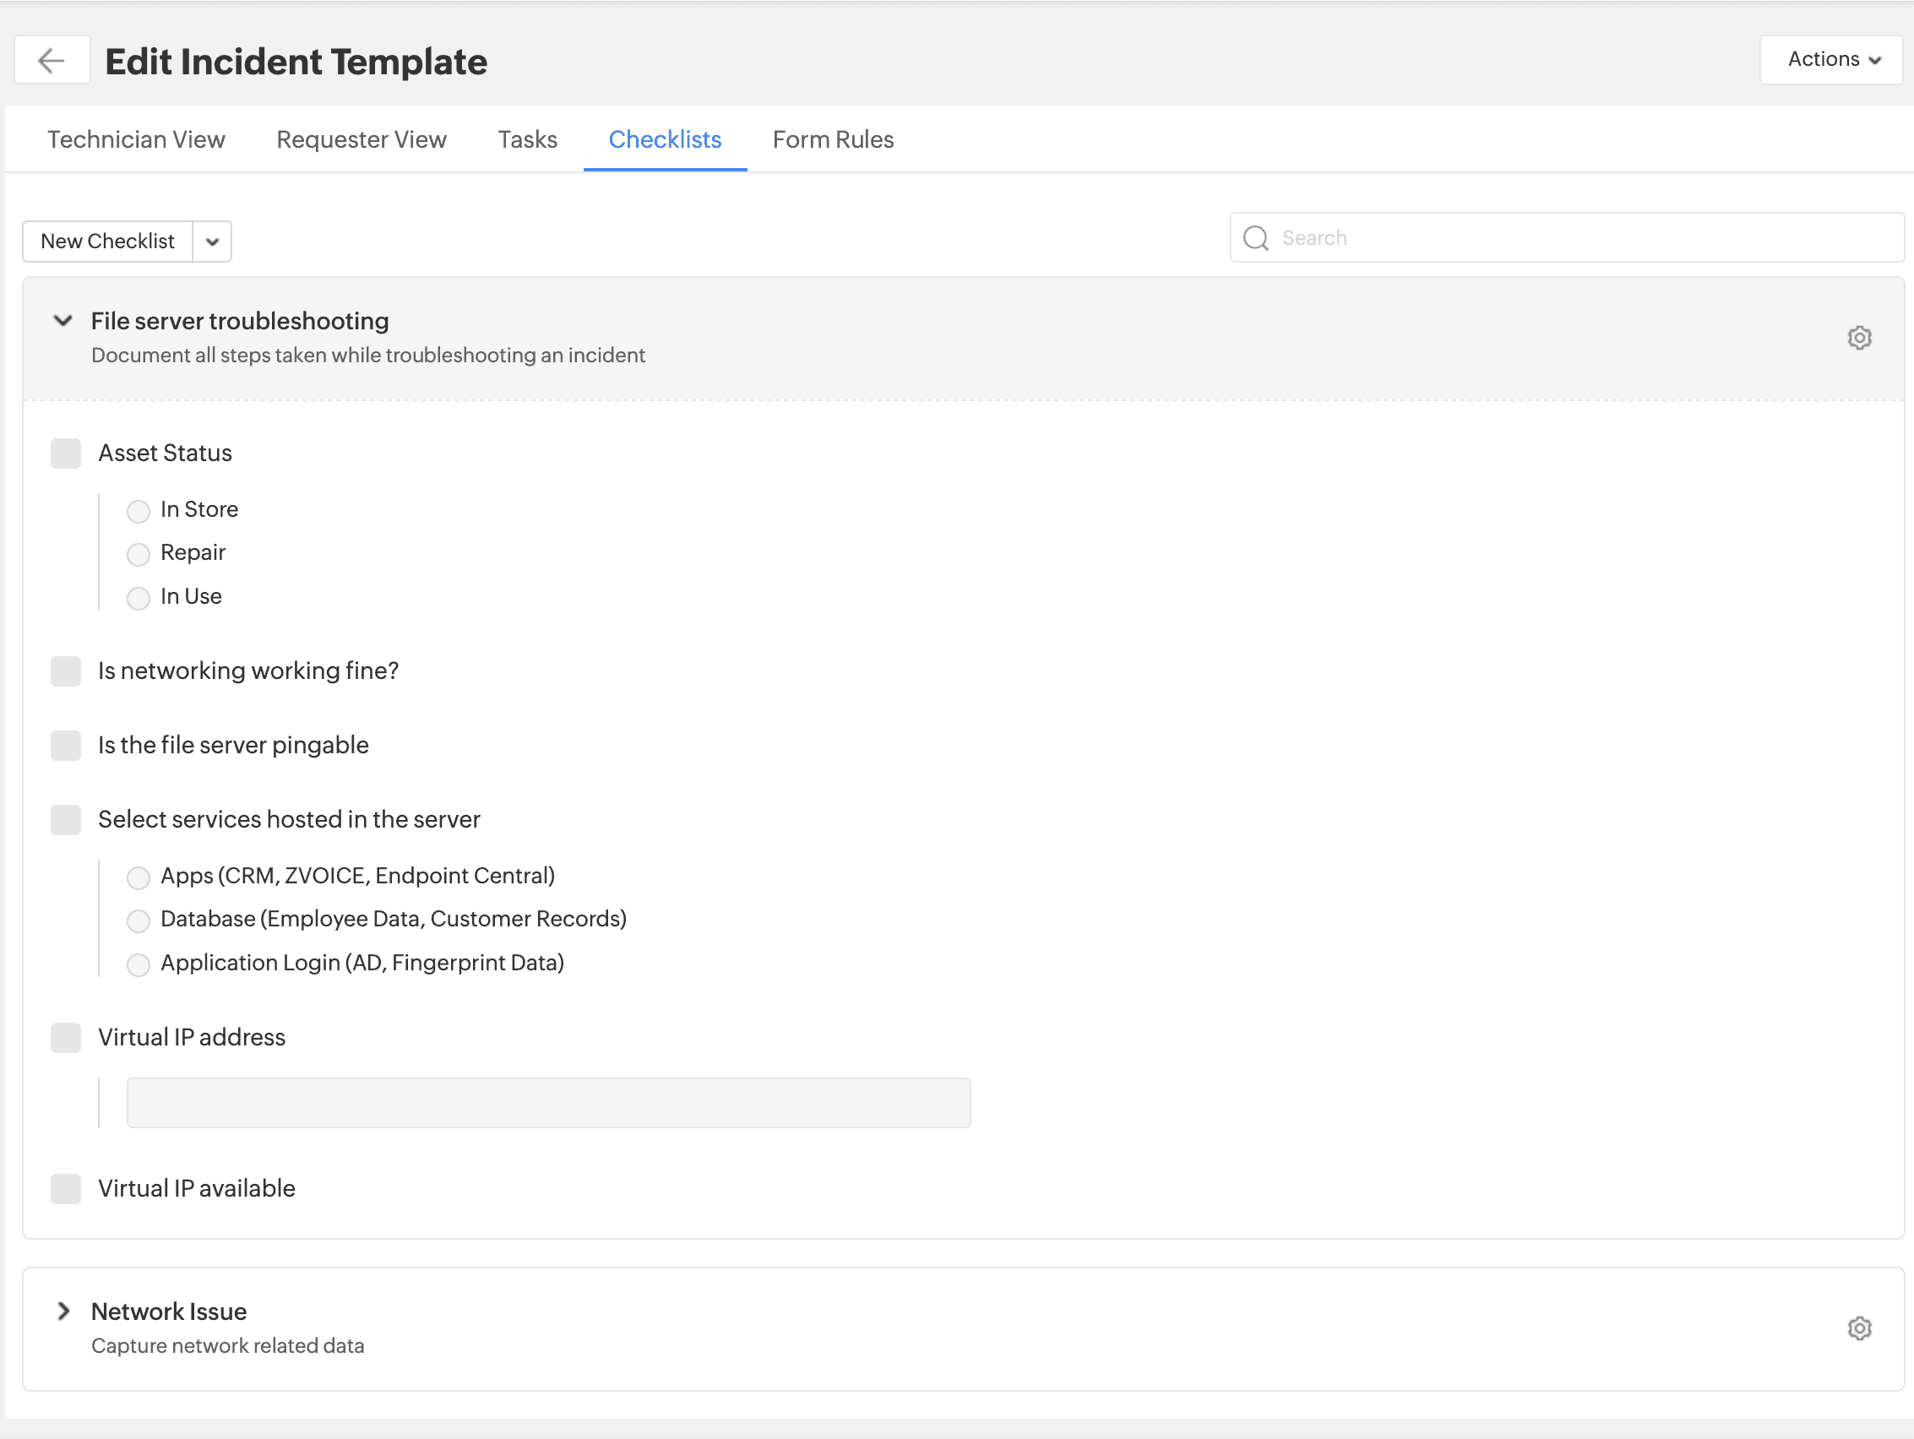Collapse File server troubleshooting checklist
The width and height of the screenshot is (1914, 1439).
(x=63, y=321)
